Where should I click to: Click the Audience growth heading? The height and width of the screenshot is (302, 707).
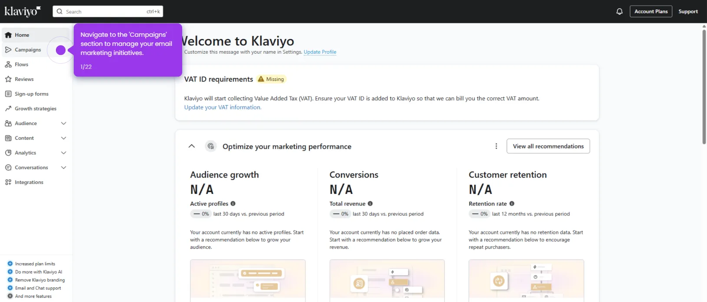224,175
